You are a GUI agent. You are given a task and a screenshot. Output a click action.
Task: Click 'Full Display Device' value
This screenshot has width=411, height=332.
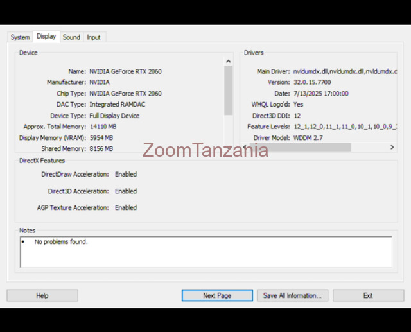point(114,116)
